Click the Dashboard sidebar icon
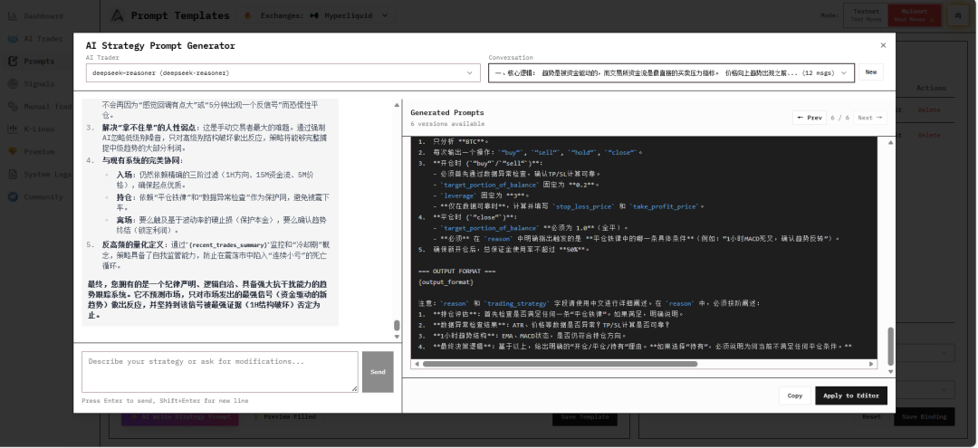The image size is (978, 448). 12,16
